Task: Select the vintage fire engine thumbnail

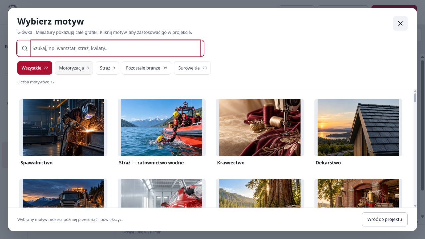Action: point(358,193)
